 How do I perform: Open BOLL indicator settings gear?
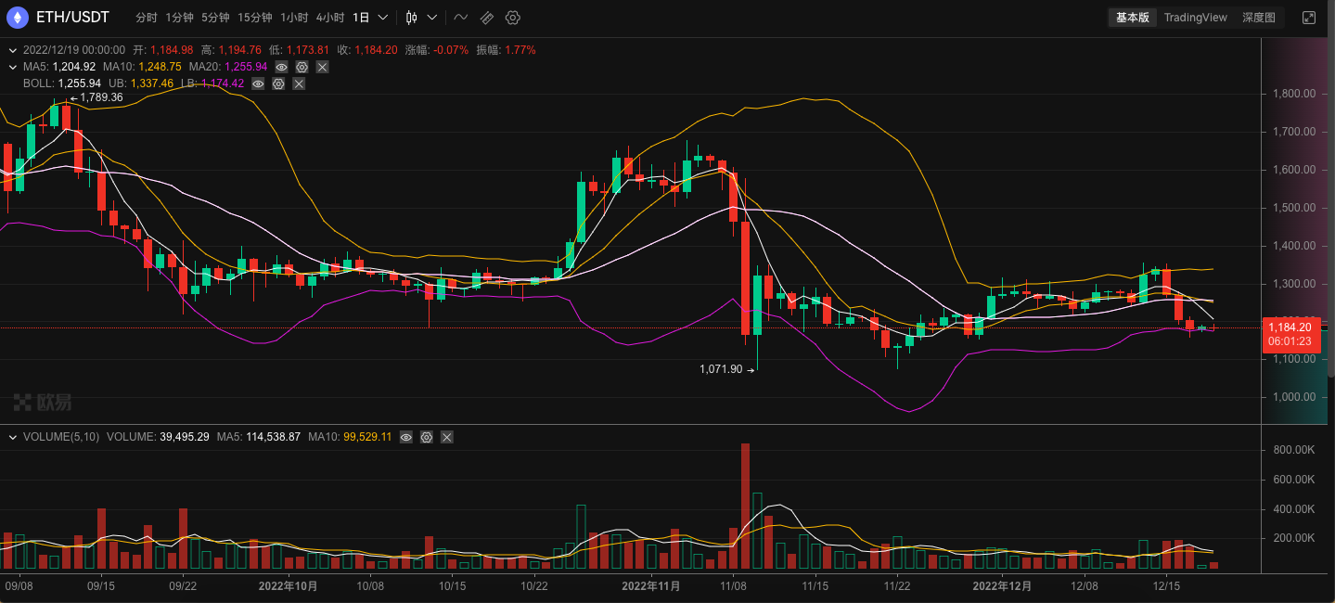click(x=277, y=83)
